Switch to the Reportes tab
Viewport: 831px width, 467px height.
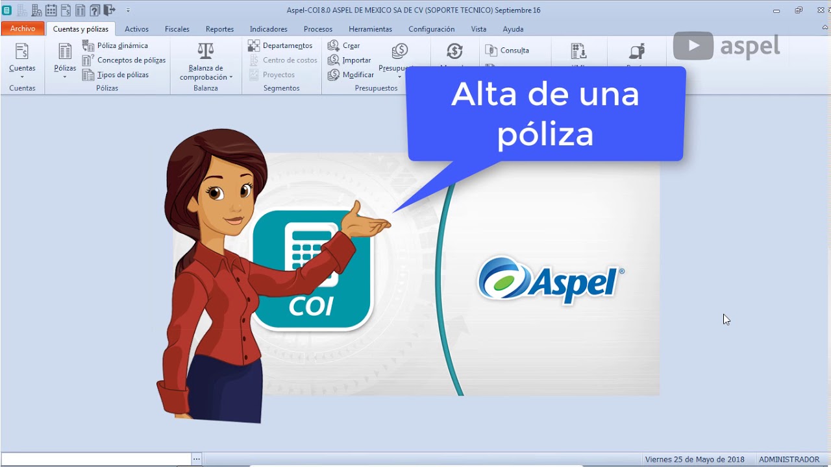(x=219, y=29)
